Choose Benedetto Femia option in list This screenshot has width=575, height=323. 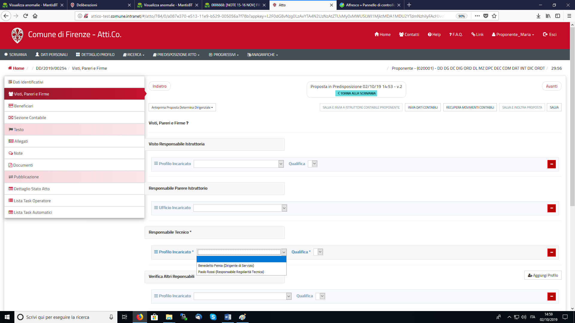pos(226,266)
